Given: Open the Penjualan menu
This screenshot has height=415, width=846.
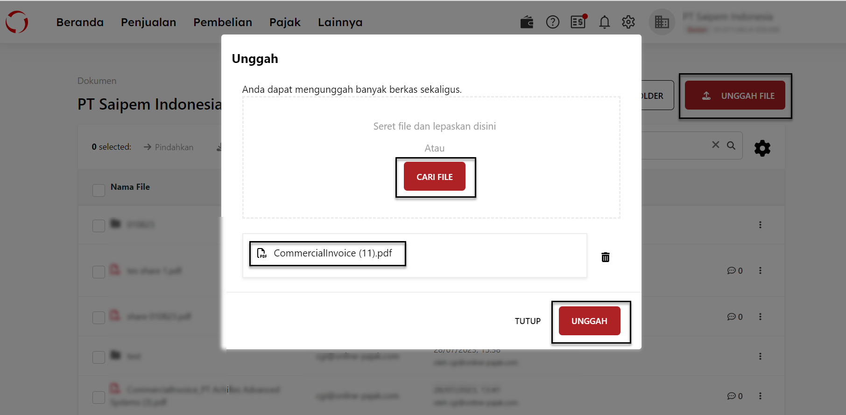Looking at the screenshot, I should 148,22.
